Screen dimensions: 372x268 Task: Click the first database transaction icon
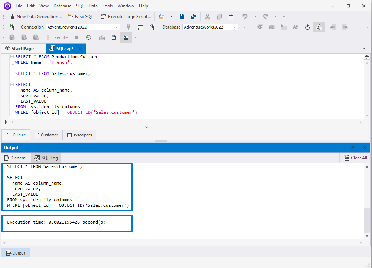[x=12, y=37]
